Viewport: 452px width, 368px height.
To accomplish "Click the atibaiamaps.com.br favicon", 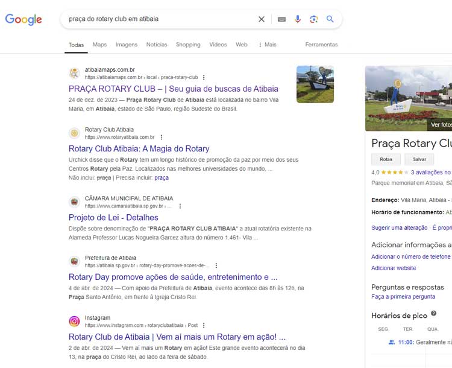I will click(74, 74).
